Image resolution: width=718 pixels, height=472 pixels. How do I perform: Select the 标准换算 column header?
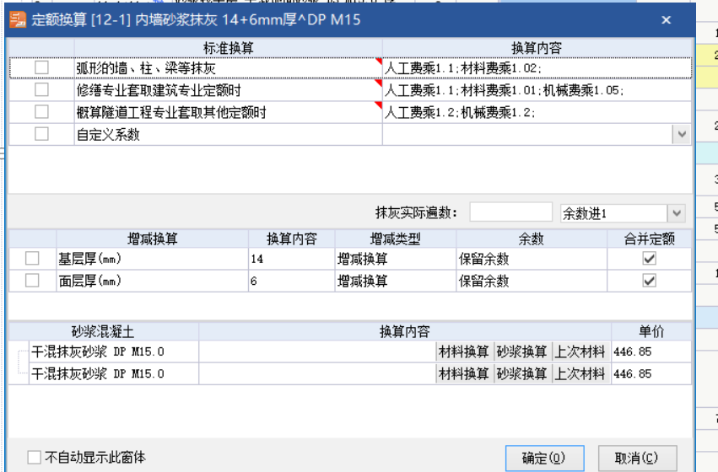pos(228,48)
